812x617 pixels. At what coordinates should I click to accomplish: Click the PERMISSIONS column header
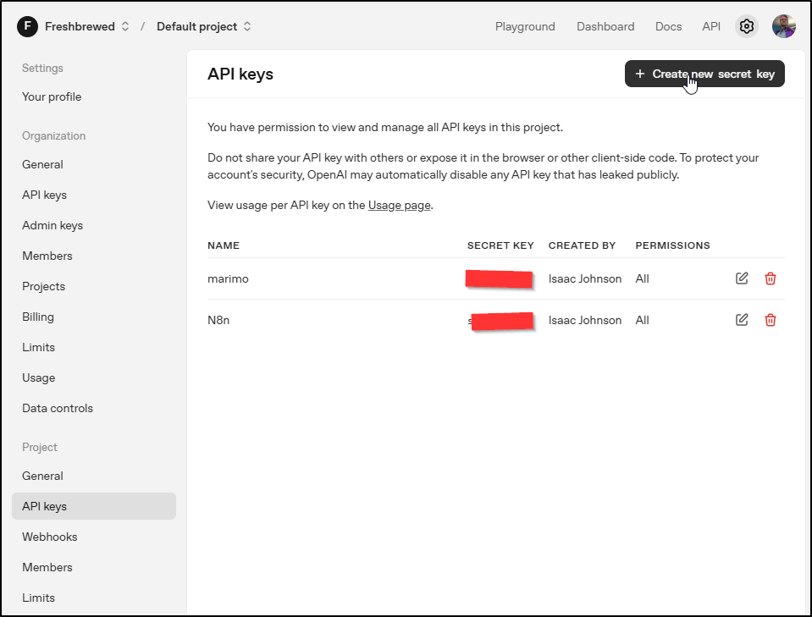tap(672, 245)
